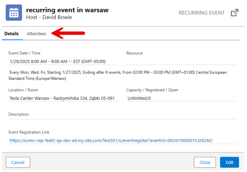Image resolution: width=247 pixels, height=172 pixels.
Task: Open event in new window pop-out icon
Action: tap(234, 13)
